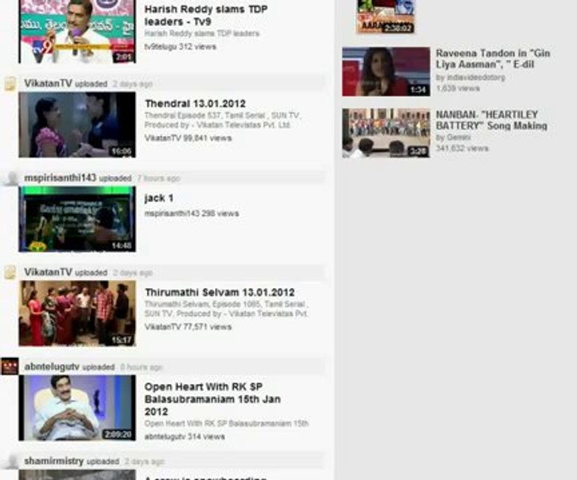The image size is (577, 480).
Task: Open 'NANBAN HEARTILEY BATTERY Song Making' title
Action: coord(492,120)
